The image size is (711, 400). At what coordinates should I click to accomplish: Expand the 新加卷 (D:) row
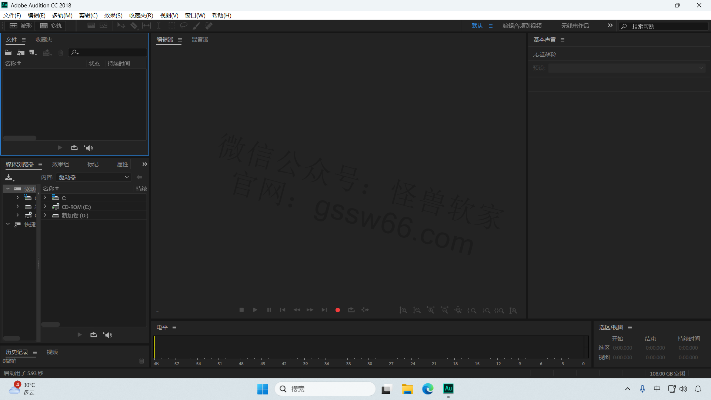tap(45, 215)
